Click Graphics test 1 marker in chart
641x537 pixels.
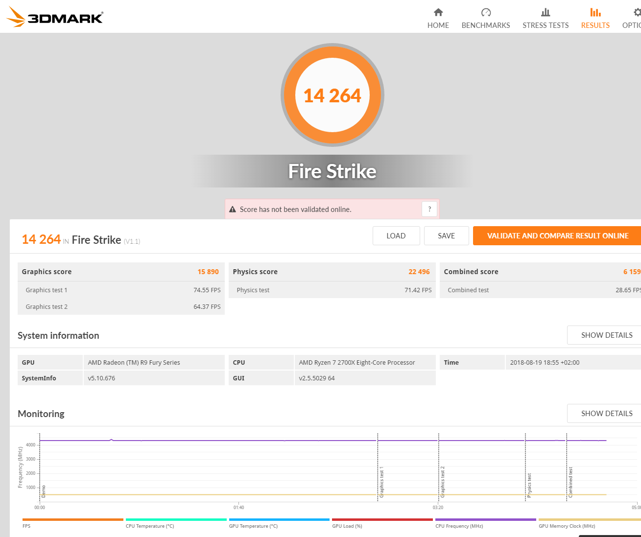(x=381, y=482)
